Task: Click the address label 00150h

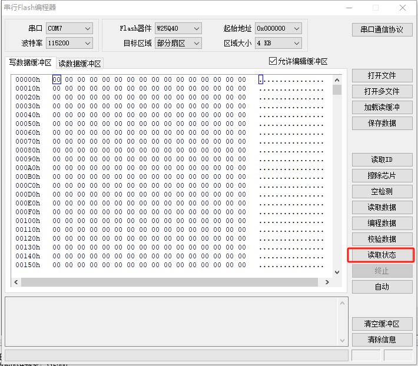Action: coord(28,265)
